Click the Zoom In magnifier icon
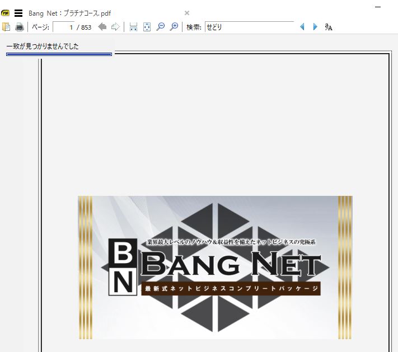The width and height of the screenshot is (398, 352). pyautogui.click(x=174, y=27)
